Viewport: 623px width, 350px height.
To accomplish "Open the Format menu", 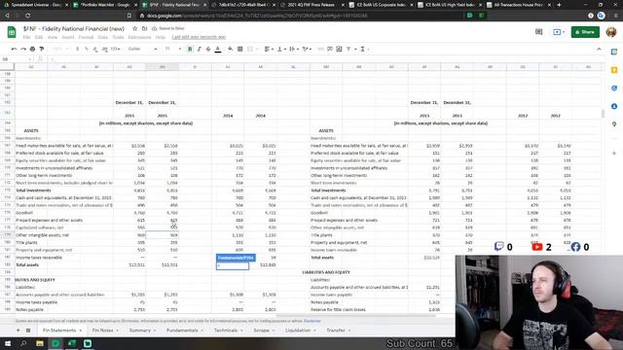I will tap(86, 37).
